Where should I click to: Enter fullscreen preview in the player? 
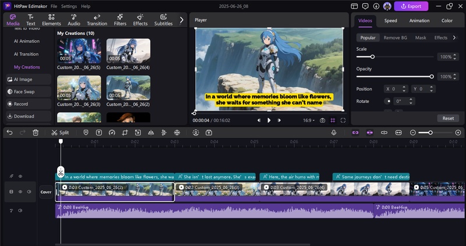(x=343, y=120)
